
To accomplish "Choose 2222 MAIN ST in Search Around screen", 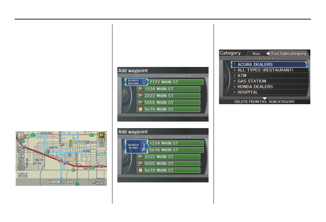I will click(x=168, y=96).
